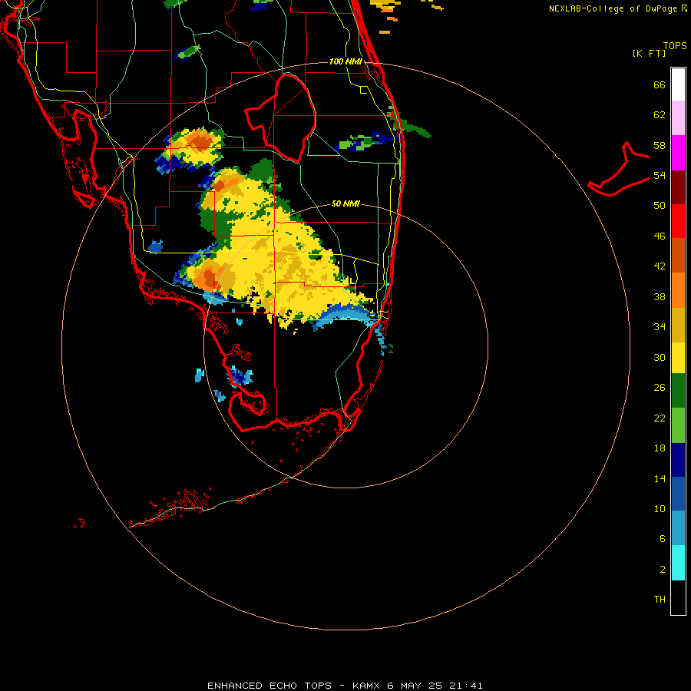This screenshot has height=691, width=691.
Task: Click the 50 NMI range ring label
Action: click(345, 203)
